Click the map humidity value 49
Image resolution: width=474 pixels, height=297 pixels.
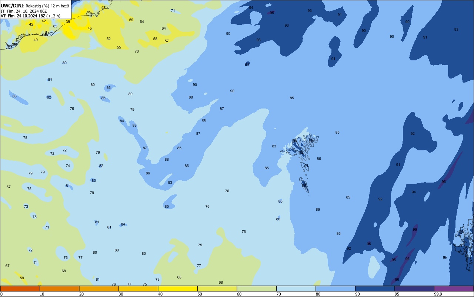(36, 40)
